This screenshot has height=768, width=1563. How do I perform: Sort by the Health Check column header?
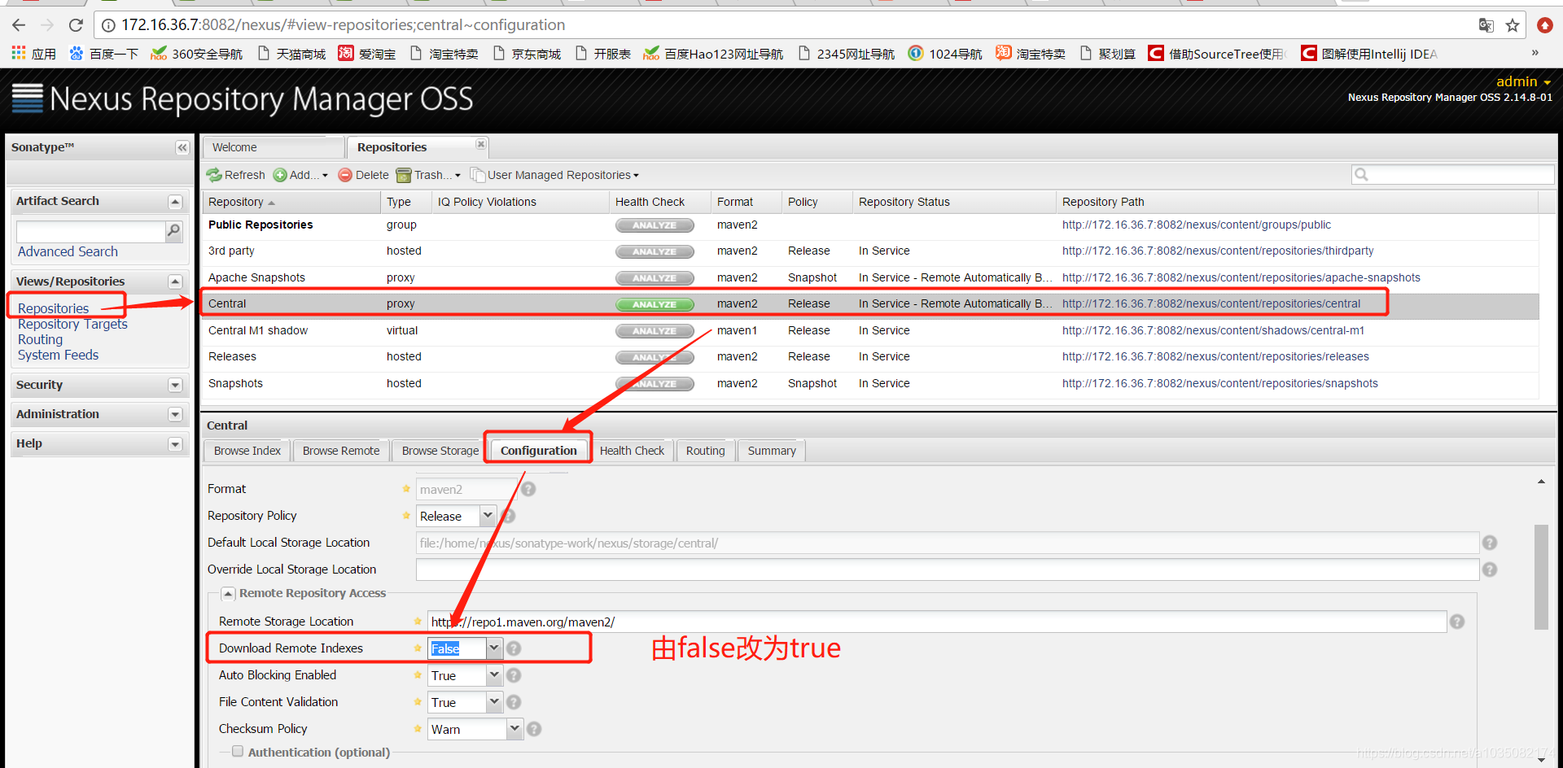(659, 202)
